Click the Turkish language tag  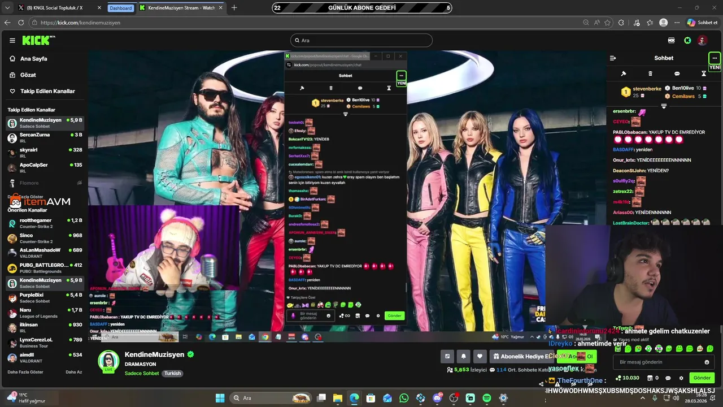[x=172, y=373]
